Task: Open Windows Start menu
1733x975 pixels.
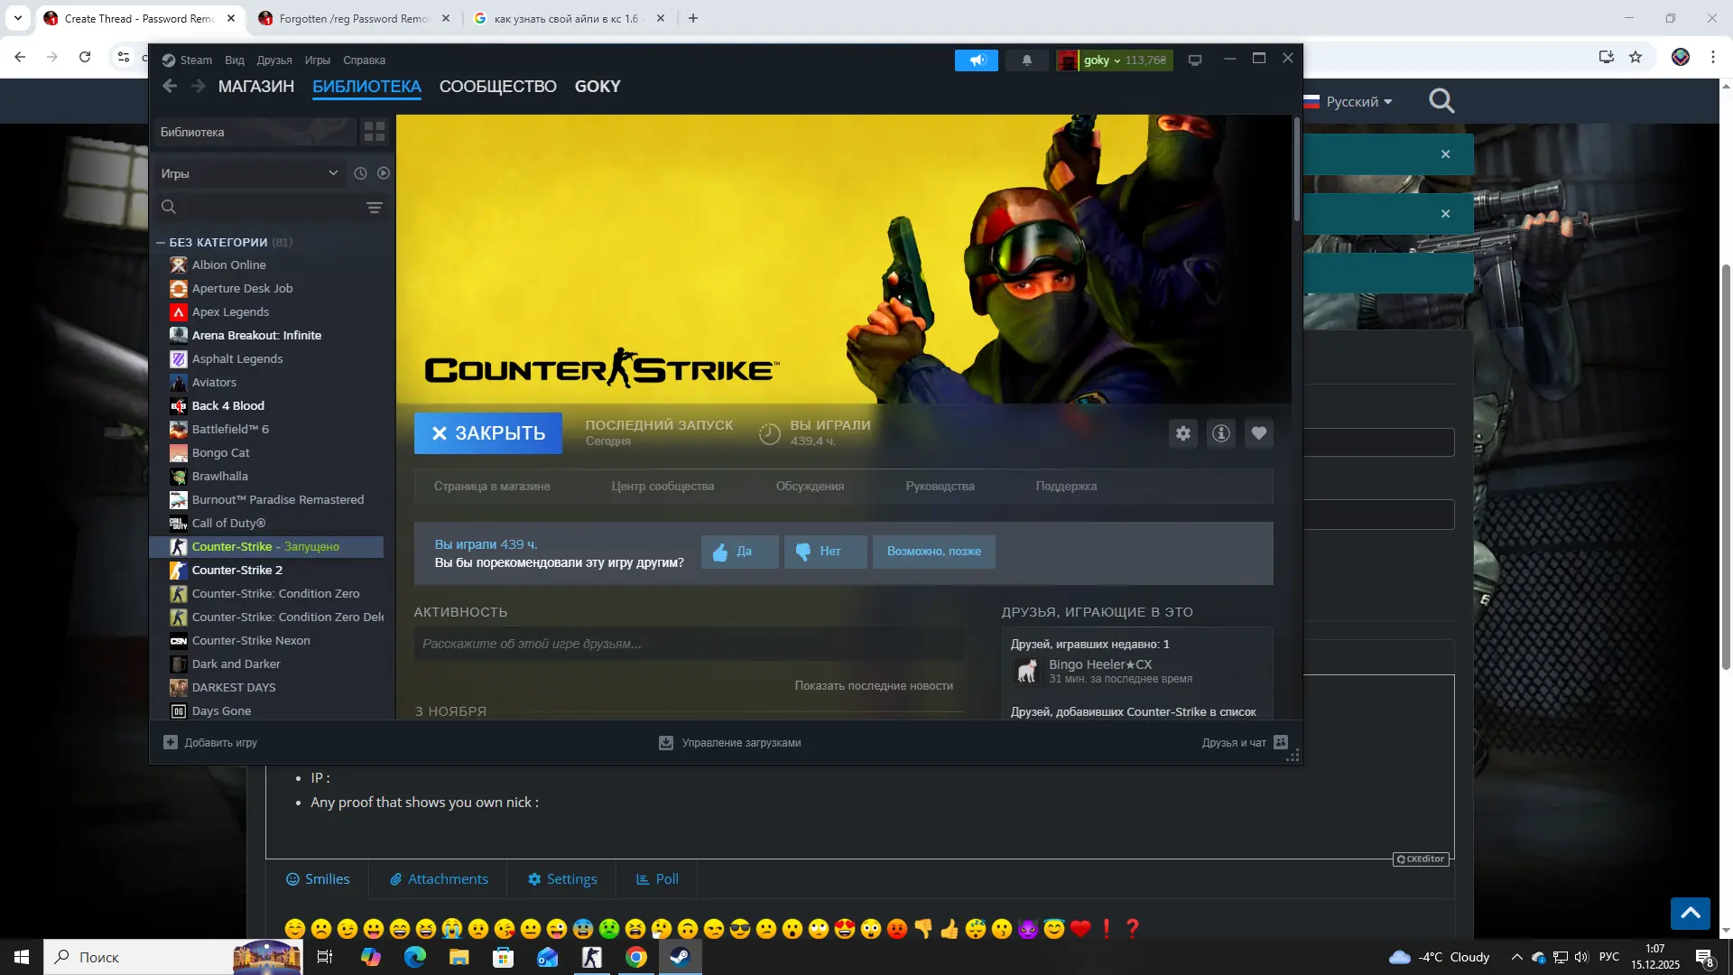Action: click(22, 957)
